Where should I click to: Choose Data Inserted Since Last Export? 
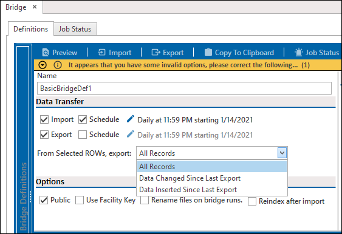212,190
